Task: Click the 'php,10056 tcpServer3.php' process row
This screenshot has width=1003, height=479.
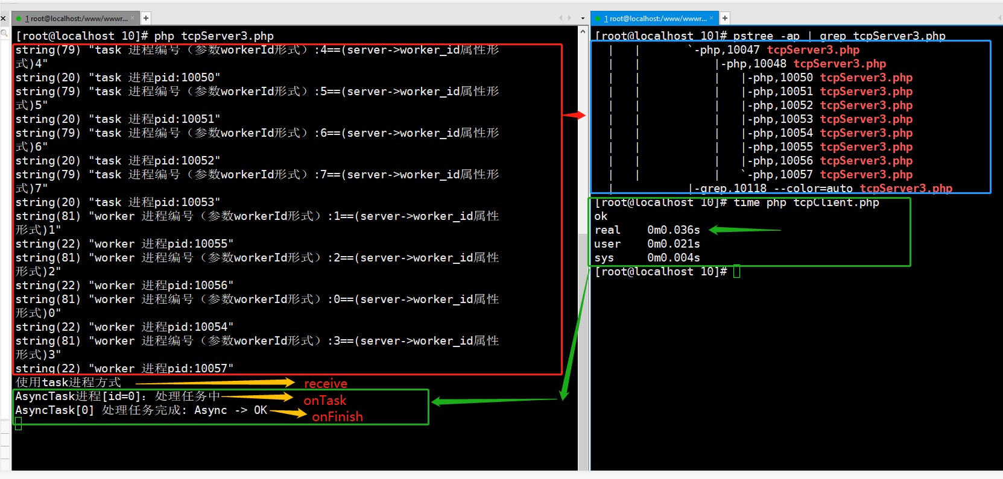Action: coord(827,161)
